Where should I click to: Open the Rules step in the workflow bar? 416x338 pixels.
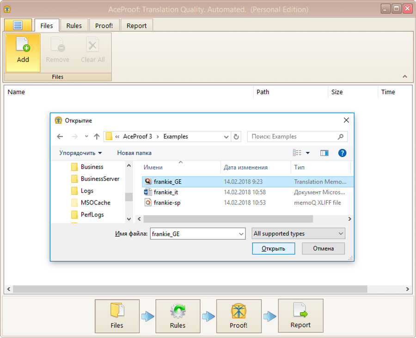(x=178, y=316)
